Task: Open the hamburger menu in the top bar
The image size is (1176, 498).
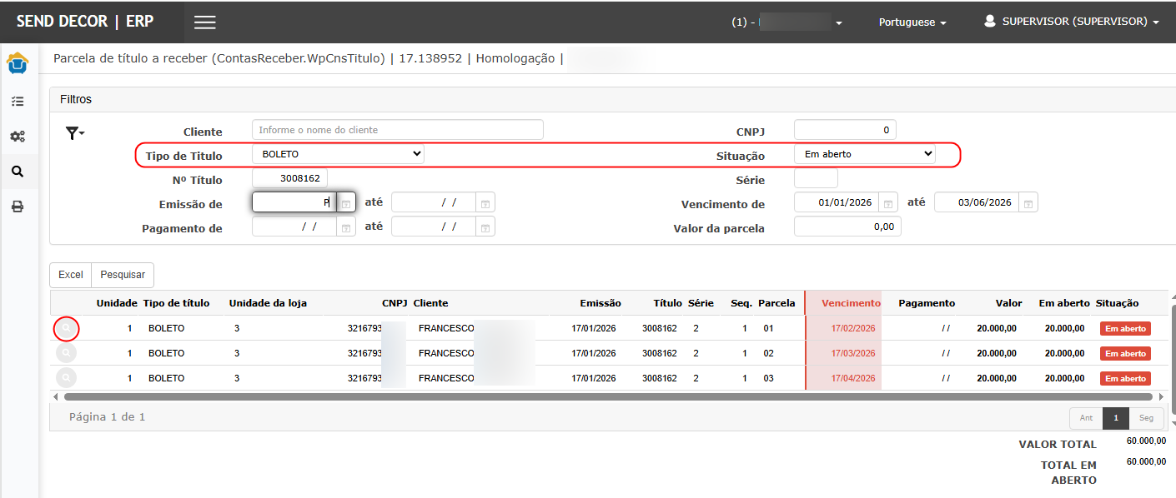Action: [x=204, y=22]
